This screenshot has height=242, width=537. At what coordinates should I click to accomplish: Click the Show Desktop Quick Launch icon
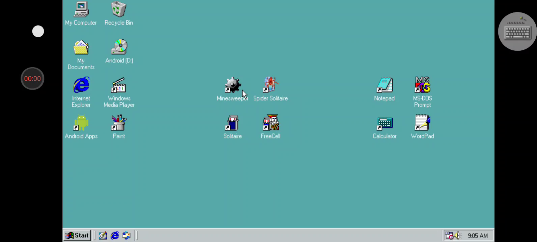point(103,236)
